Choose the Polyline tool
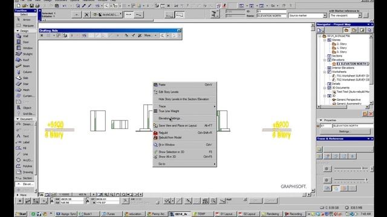Screen dimensions: 387x217 click(x=25, y=166)
